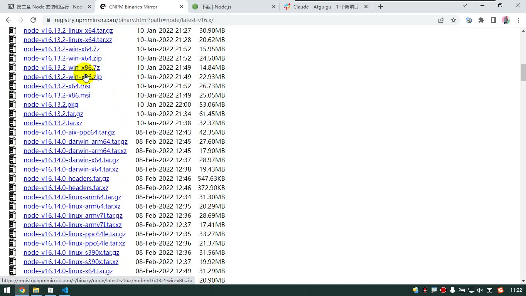Close the CNPM Binaries Mirror tab
This screenshot has height=296, width=526.
(182, 7)
